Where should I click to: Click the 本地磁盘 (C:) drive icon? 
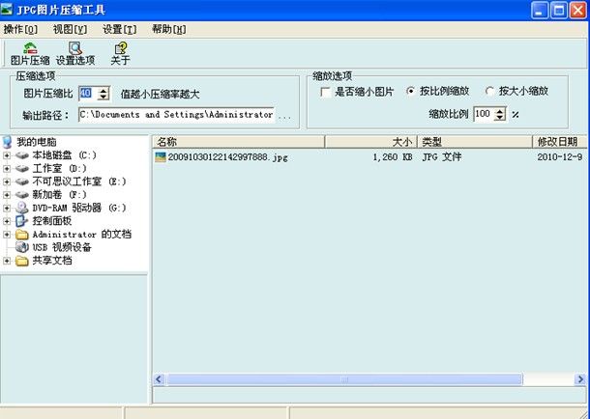tap(22, 155)
